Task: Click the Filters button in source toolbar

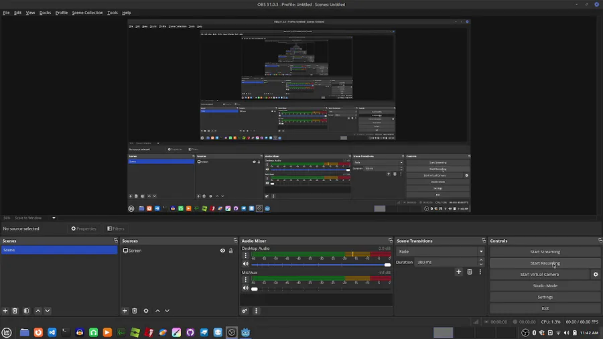Action: 116,228
